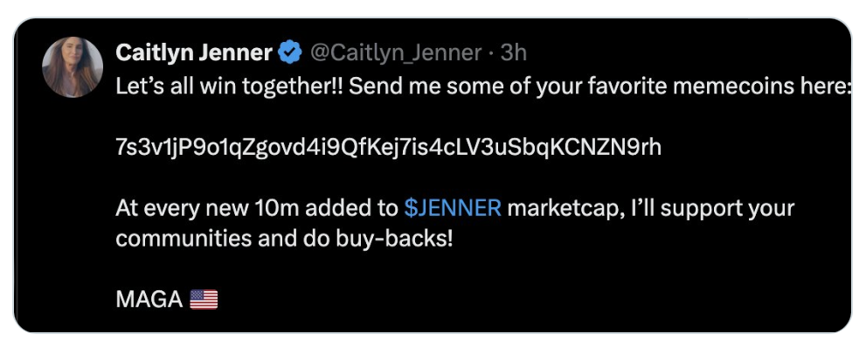Viewport: 866px width, 348px height.
Task: Open the $JENNER cashtag link
Action: pyautogui.click(x=453, y=209)
